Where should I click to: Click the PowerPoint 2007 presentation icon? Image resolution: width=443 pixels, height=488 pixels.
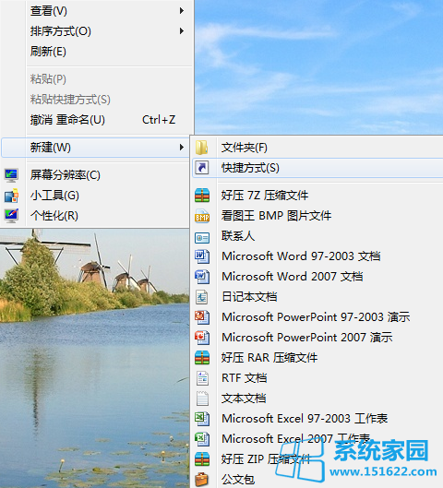[x=202, y=338]
